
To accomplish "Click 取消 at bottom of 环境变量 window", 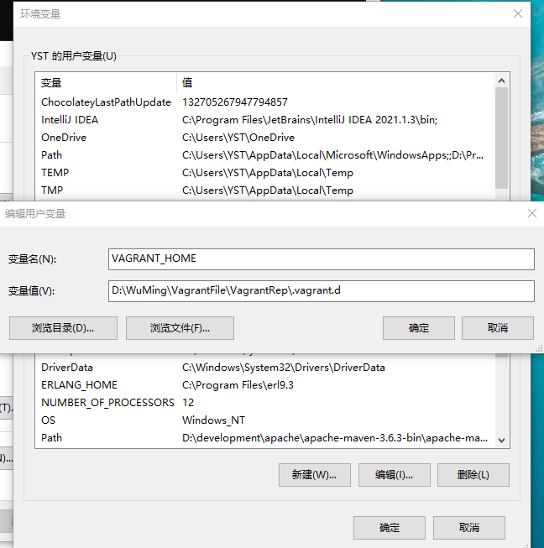I will tap(468, 527).
